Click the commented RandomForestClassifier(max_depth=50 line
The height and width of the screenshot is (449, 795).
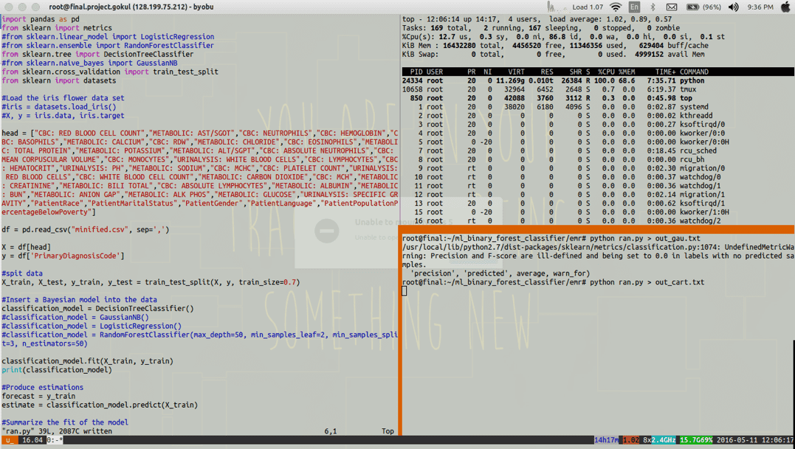200,339
